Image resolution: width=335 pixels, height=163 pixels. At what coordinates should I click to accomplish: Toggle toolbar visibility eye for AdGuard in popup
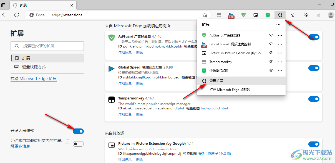[271, 35]
